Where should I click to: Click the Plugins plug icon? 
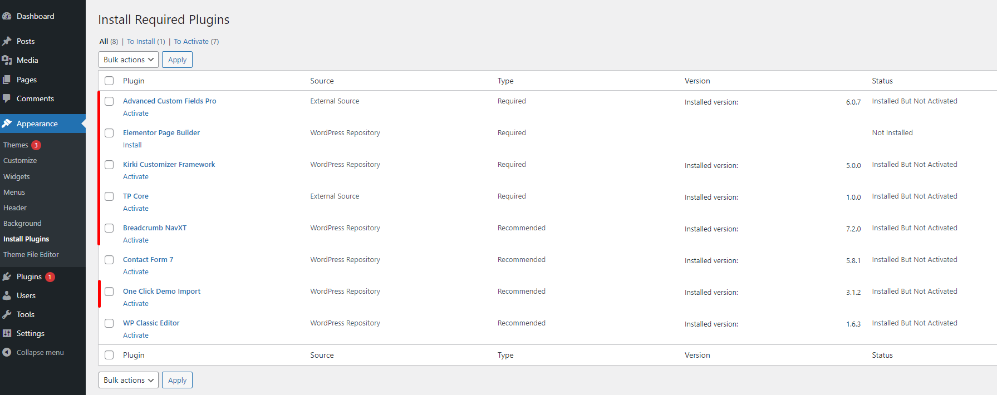point(7,276)
